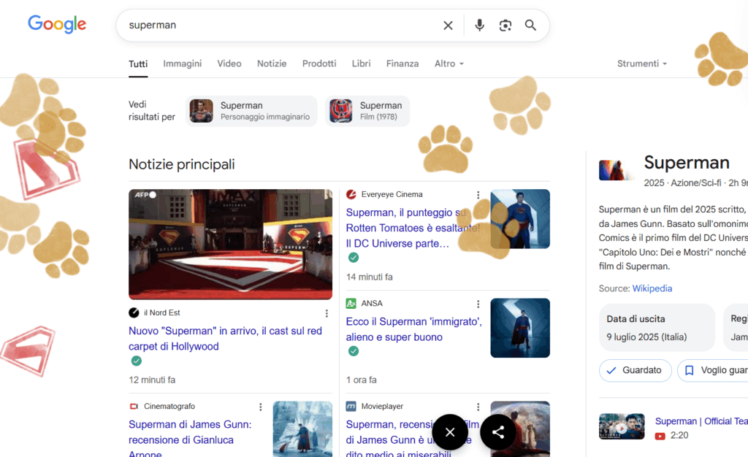Open Google Lens image search icon
The image size is (748, 457).
pos(505,26)
